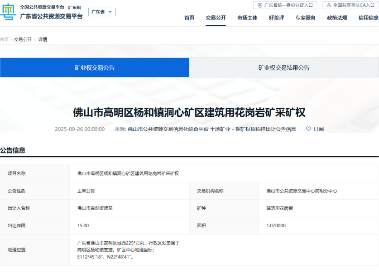
Task: Open 专家服务 in the top menu
Action: coord(305,18)
